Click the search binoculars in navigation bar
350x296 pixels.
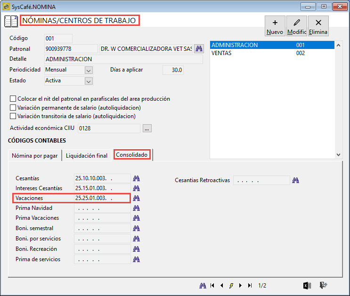pyautogui.click(x=203, y=286)
